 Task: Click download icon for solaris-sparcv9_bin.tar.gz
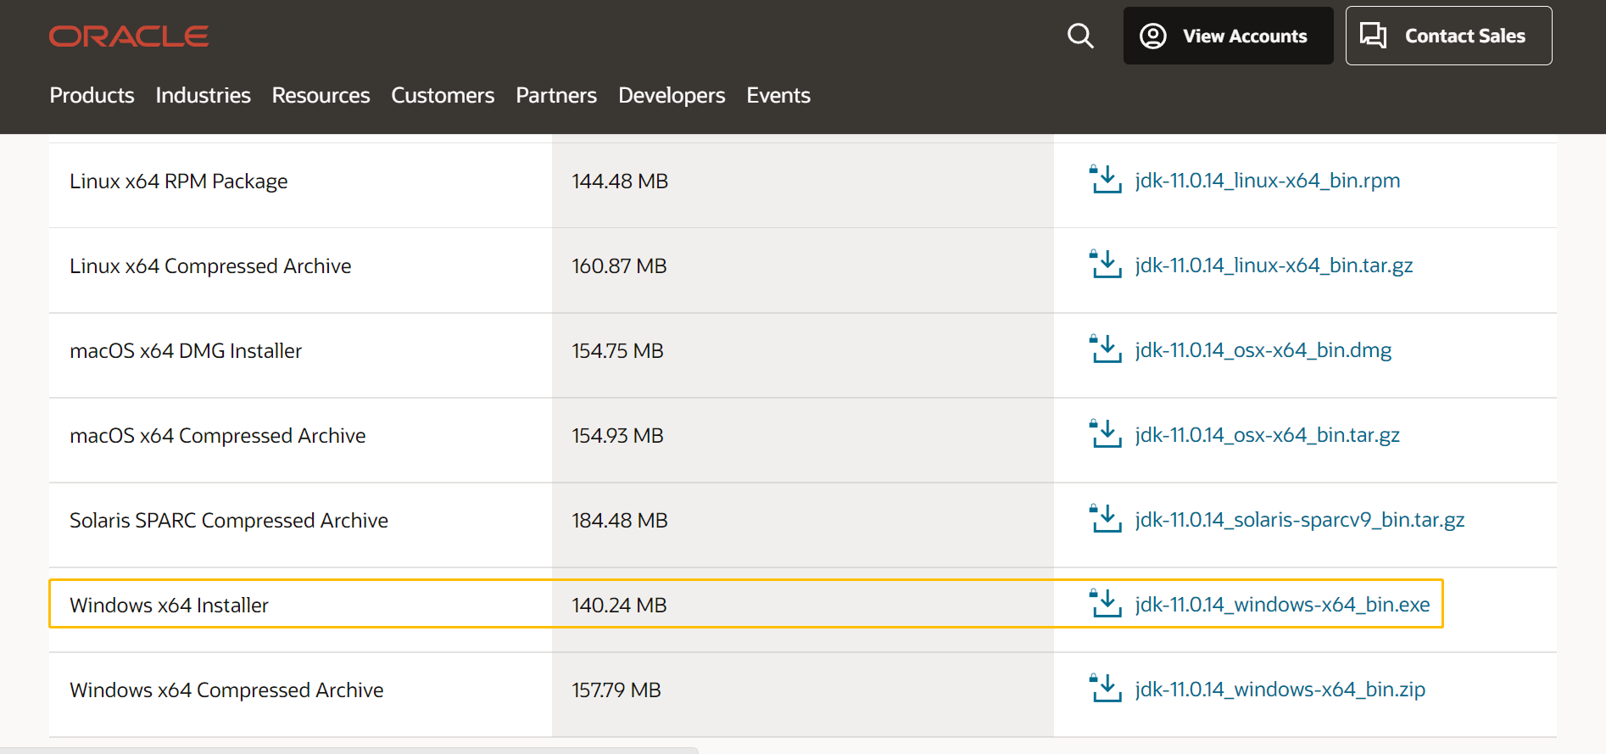1105,518
